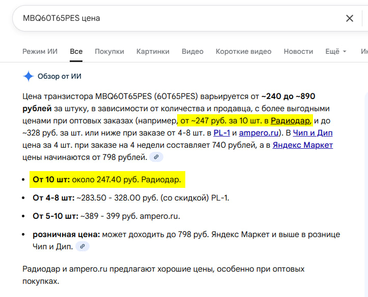Screen dimensions: 368x297
Task: Click the 'Обзор от ИИ' heading
Action: [x=60, y=76]
